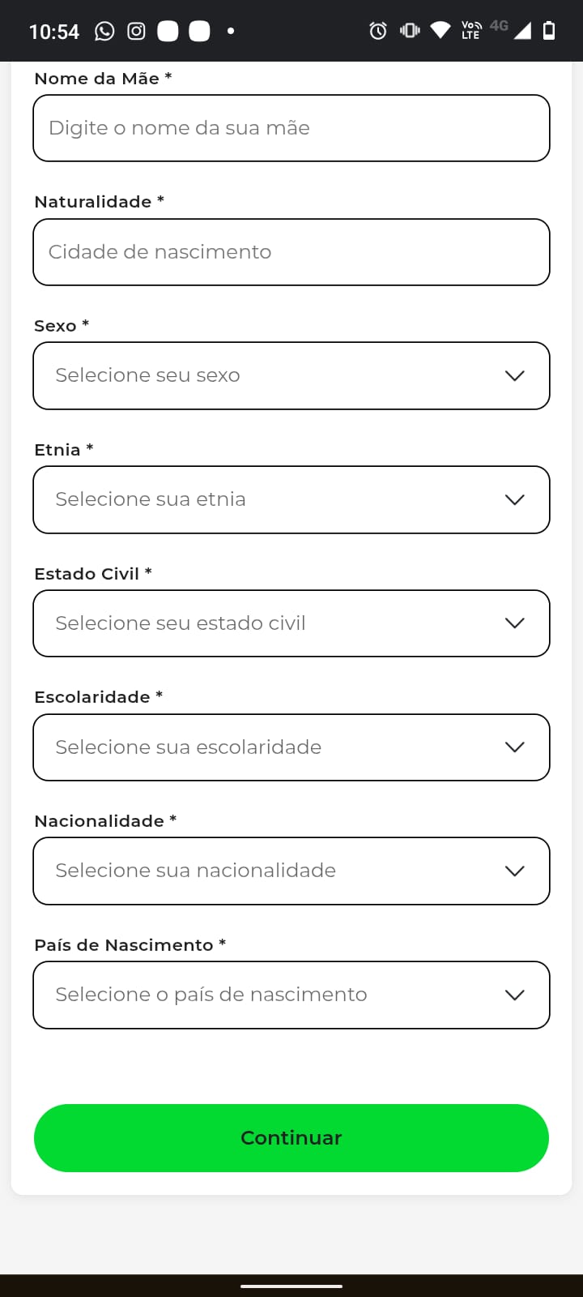Tap the vibrate mode status icon
583x1297 pixels.
(410, 31)
